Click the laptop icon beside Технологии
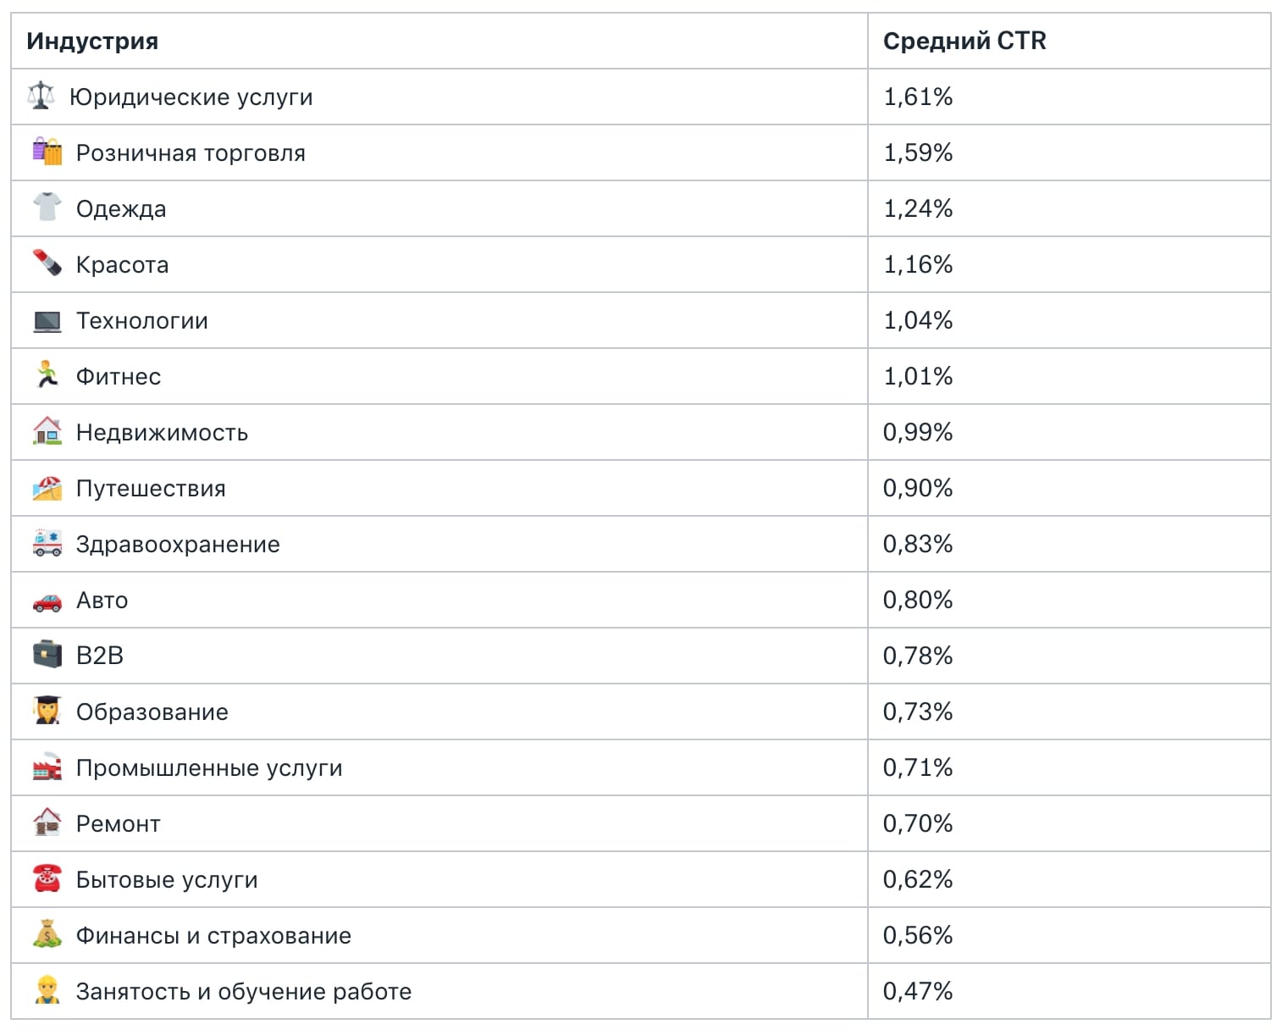The height and width of the screenshot is (1030, 1282). point(47,320)
